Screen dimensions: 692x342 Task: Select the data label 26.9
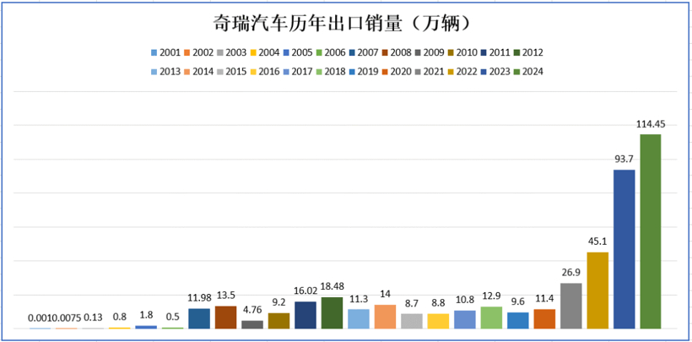tap(571, 274)
